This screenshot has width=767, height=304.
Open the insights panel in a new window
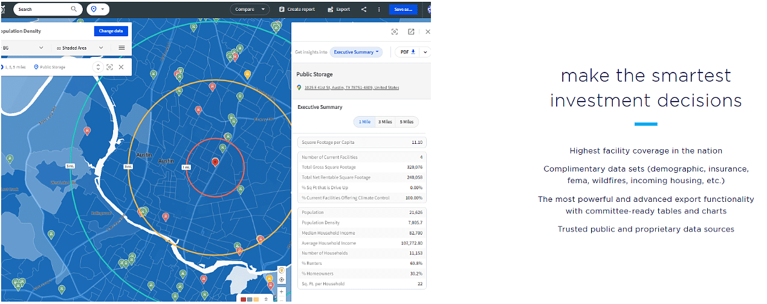pos(411,31)
